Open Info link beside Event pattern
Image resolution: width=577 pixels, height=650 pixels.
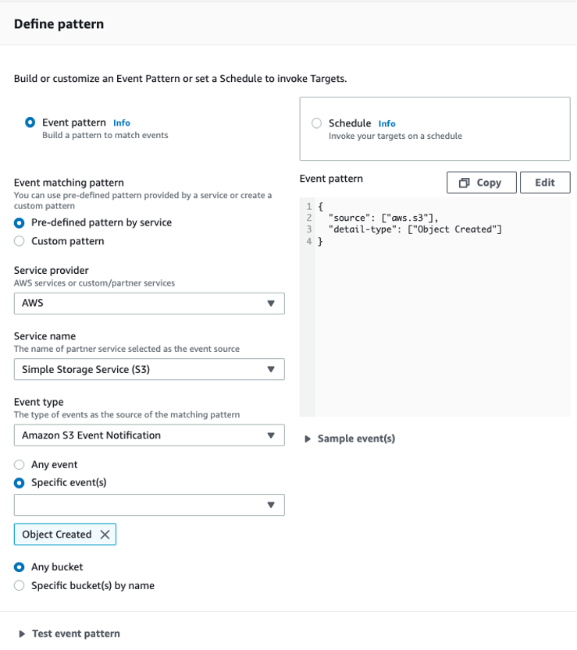122,123
